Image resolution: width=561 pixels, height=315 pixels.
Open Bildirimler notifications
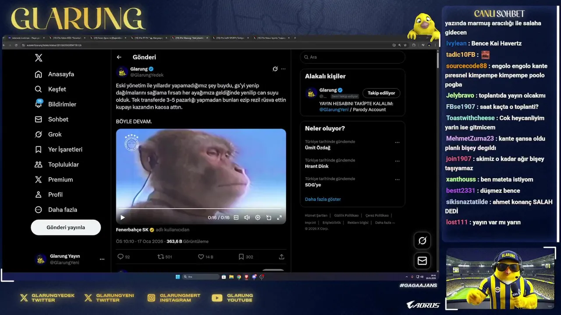point(55,104)
